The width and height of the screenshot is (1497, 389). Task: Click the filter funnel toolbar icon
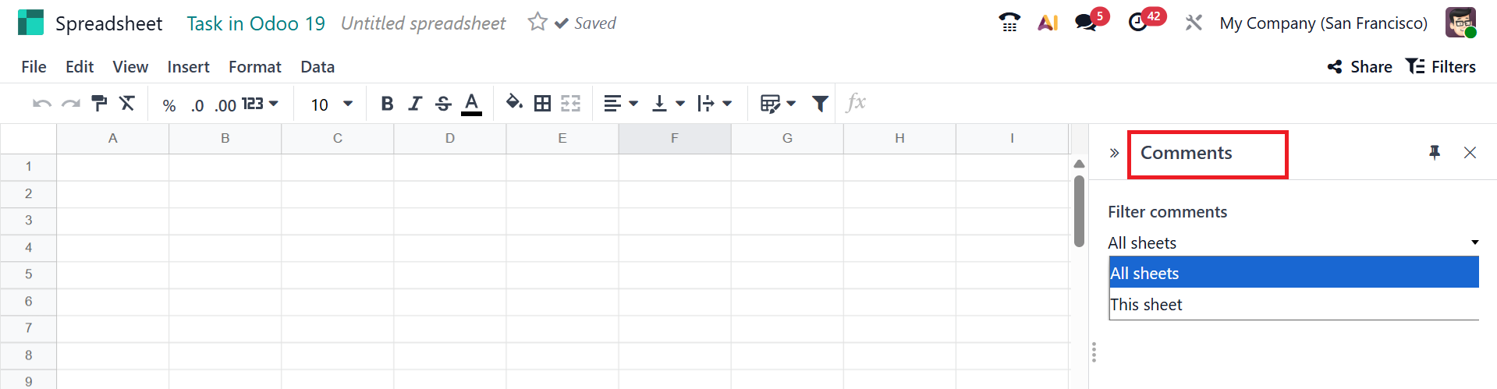tap(820, 103)
